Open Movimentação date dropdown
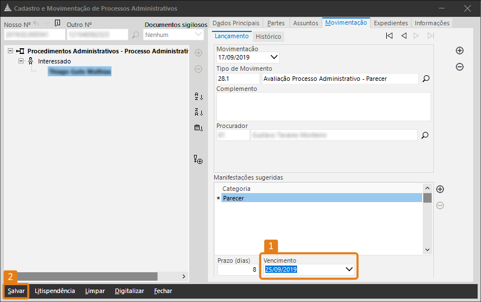Image resolution: width=481 pixels, height=302 pixels. [x=274, y=57]
